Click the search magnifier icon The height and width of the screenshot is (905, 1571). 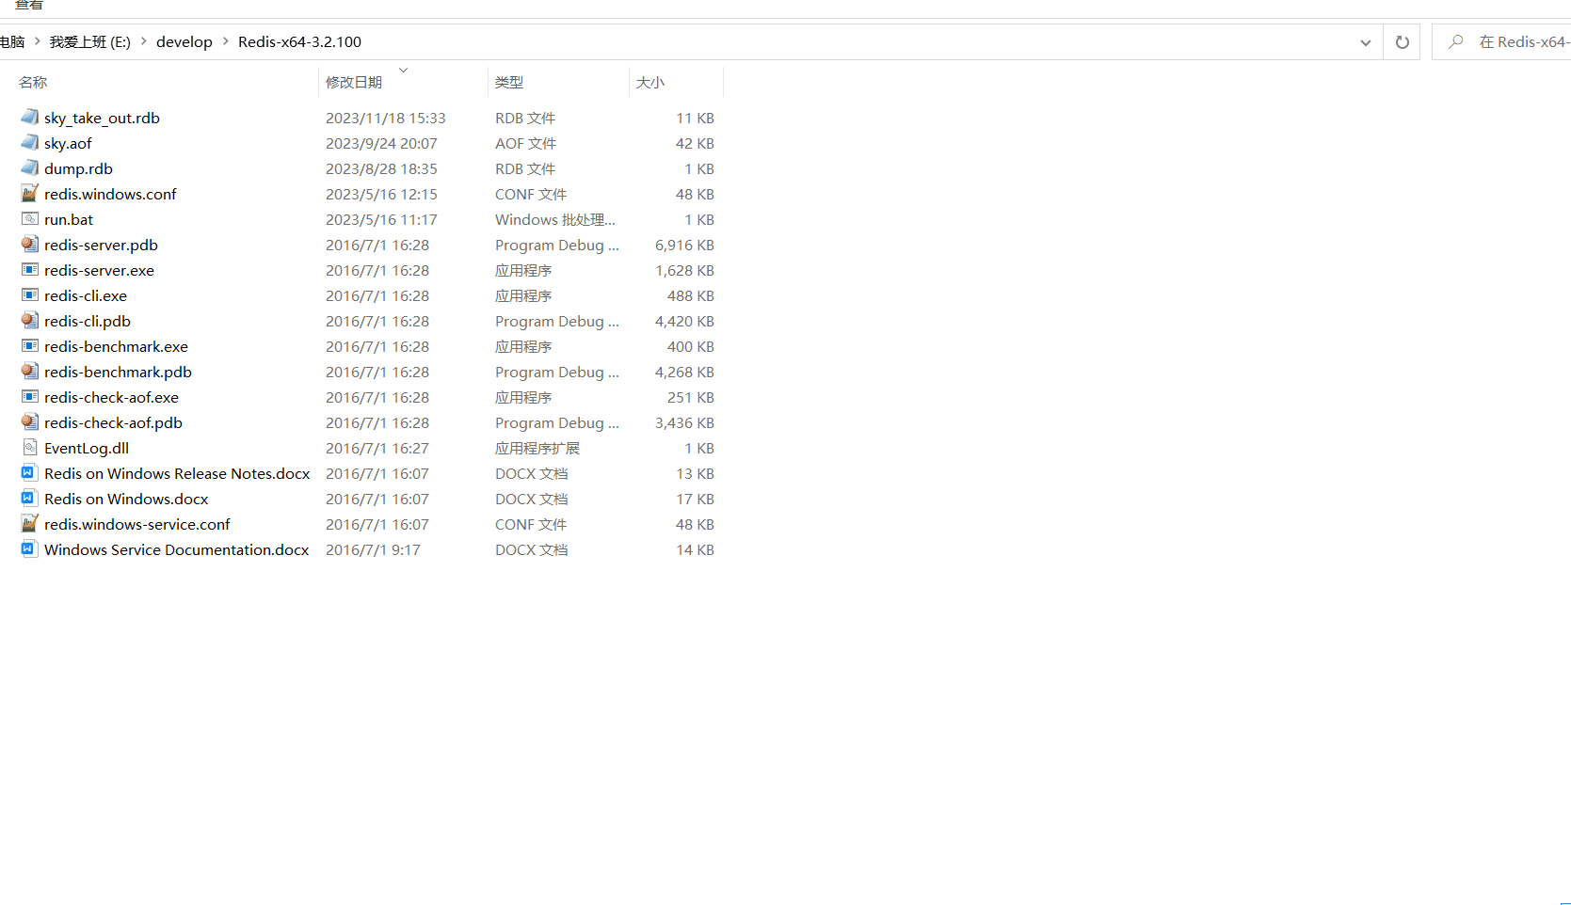tap(1456, 41)
